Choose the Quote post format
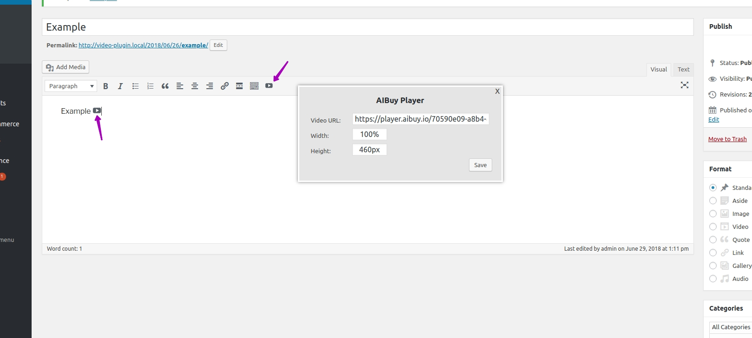 coord(713,240)
